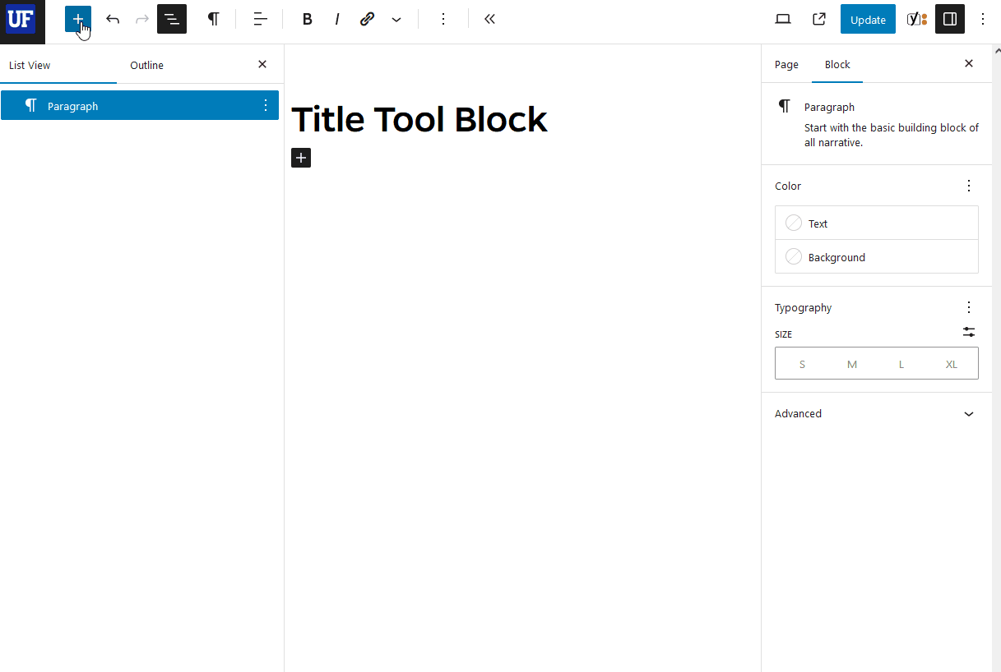The height and width of the screenshot is (672, 1001).
Task: Toggle the settings sidebar panel
Action: [x=950, y=19]
